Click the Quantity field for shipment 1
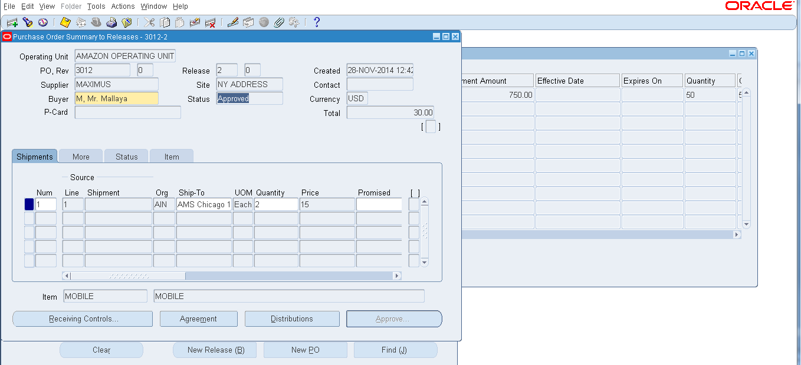Screen dimensions: 801x365 [276, 204]
